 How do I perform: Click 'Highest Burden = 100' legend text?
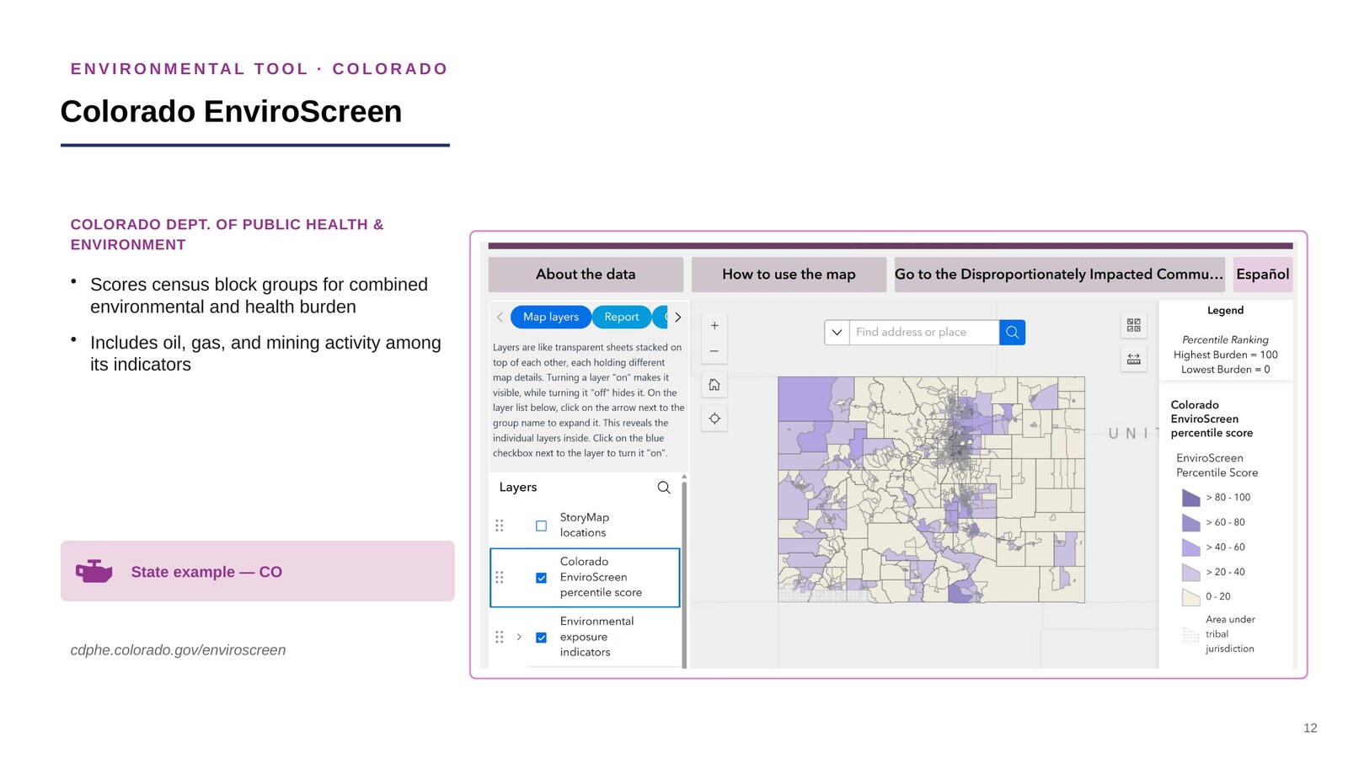pyautogui.click(x=1225, y=355)
